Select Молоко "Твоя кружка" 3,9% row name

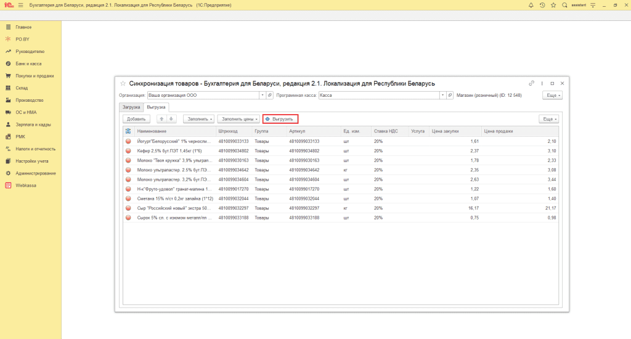click(x=174, y=161)
